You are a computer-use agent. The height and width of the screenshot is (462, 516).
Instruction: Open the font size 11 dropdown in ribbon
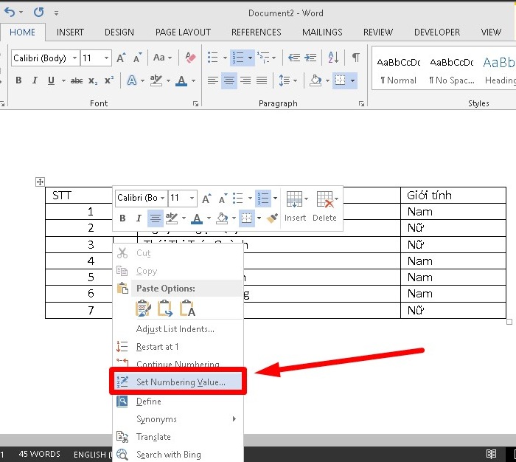[x=106, y=58]
